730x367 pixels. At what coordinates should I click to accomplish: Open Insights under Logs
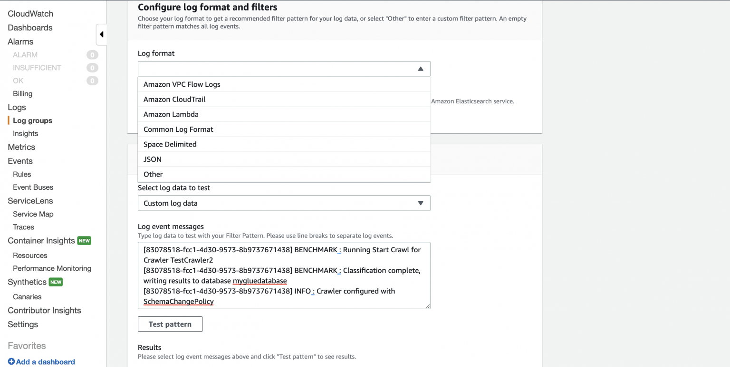[x=25, y=133]
